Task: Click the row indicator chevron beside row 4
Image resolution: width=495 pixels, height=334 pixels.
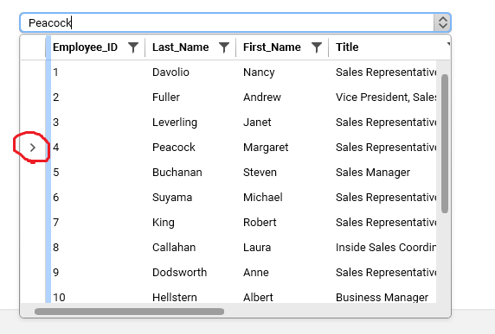Action: coord(33,148)
